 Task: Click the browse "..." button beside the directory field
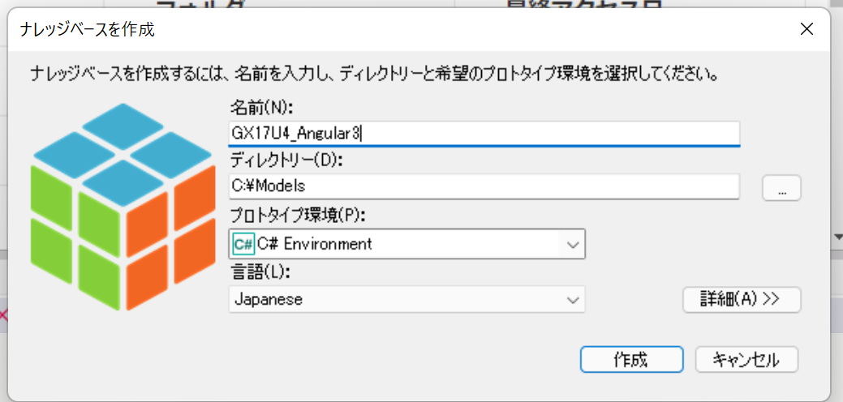[781, 188]
